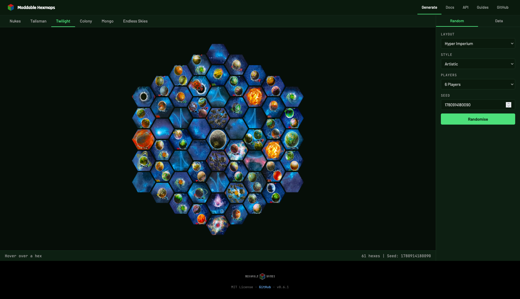The height and width of the screenshot is (299, 520).
Task: Open the Style dropdown showing Artistic
Action: pos(478,64)
